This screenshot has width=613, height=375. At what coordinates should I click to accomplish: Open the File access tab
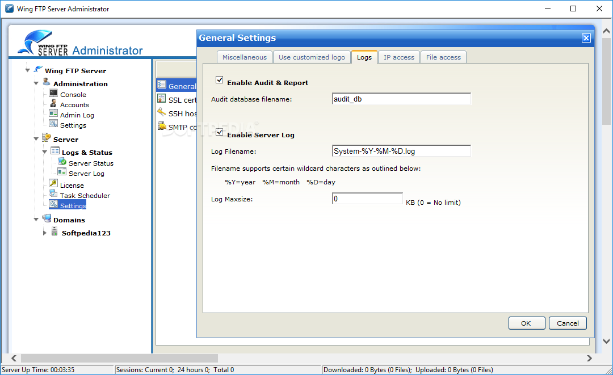pyautogui.click(x=443, y=57)
